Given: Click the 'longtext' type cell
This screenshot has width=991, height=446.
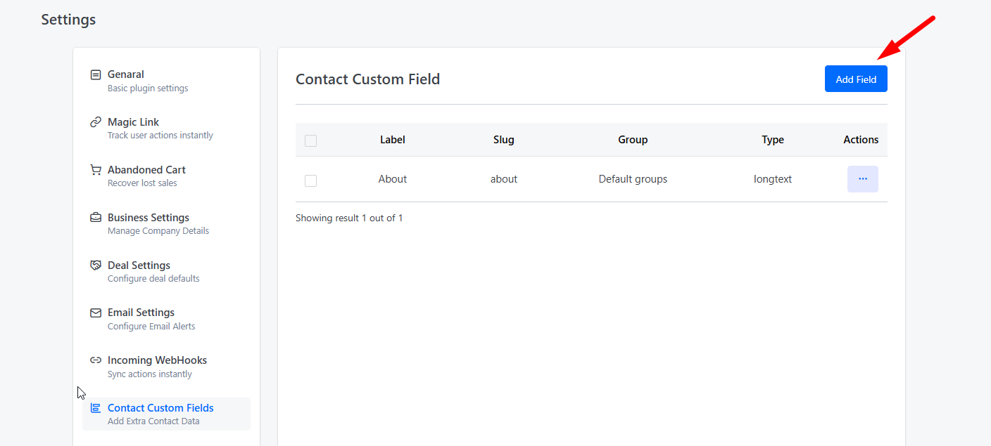Looking at the screenshot, I should (773, 179).
